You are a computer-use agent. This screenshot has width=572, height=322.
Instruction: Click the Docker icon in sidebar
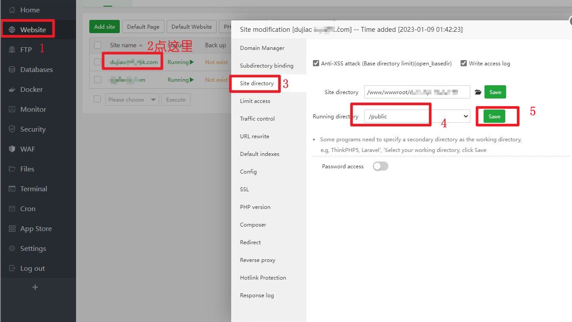tap(12, 89)
